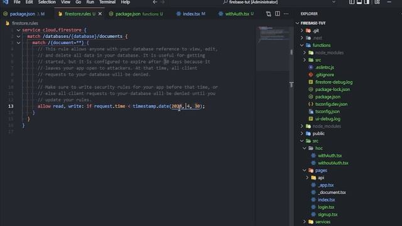The width and height of the screenshot is (402, 226).
Task: Collapse the service cloud.firestore block
Action: pos(18,30)
